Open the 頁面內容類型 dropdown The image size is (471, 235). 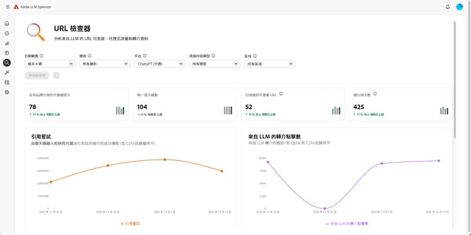215,63
